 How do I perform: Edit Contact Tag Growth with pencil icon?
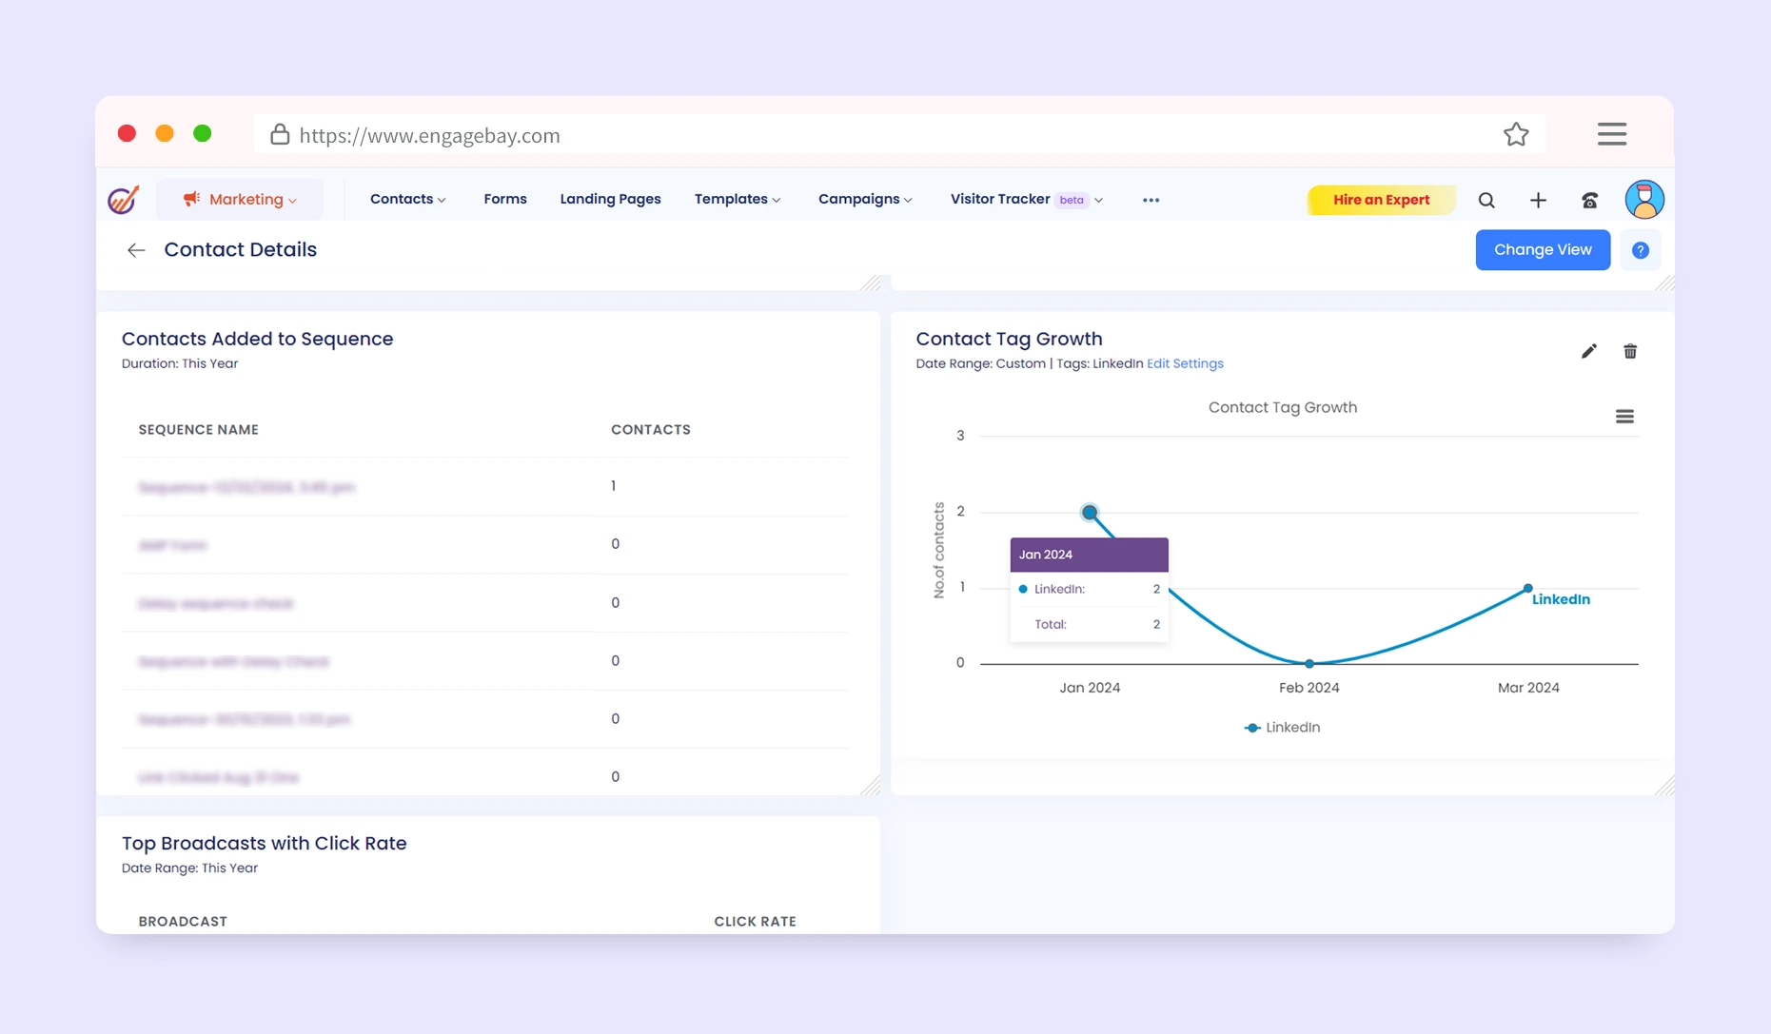click(1588, 352)
